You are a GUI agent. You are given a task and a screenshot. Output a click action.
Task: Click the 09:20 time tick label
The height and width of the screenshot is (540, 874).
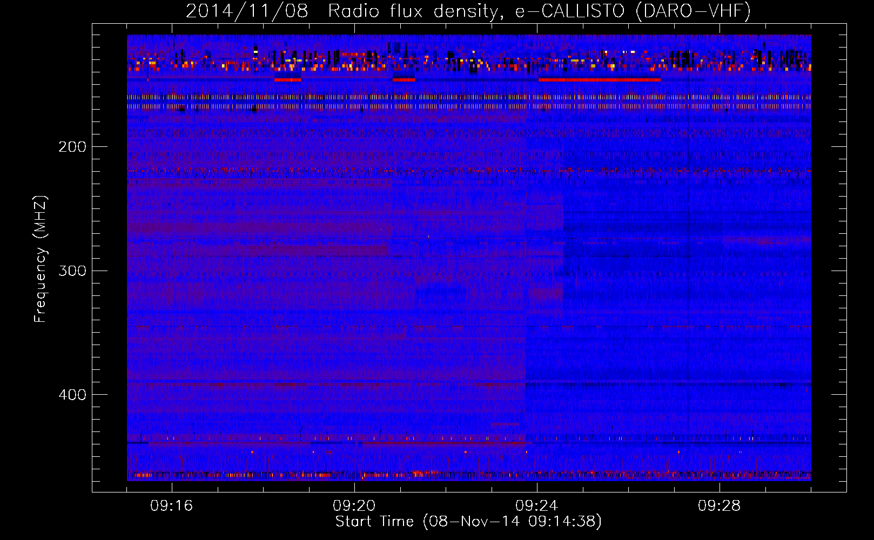[x=354, y=506]
